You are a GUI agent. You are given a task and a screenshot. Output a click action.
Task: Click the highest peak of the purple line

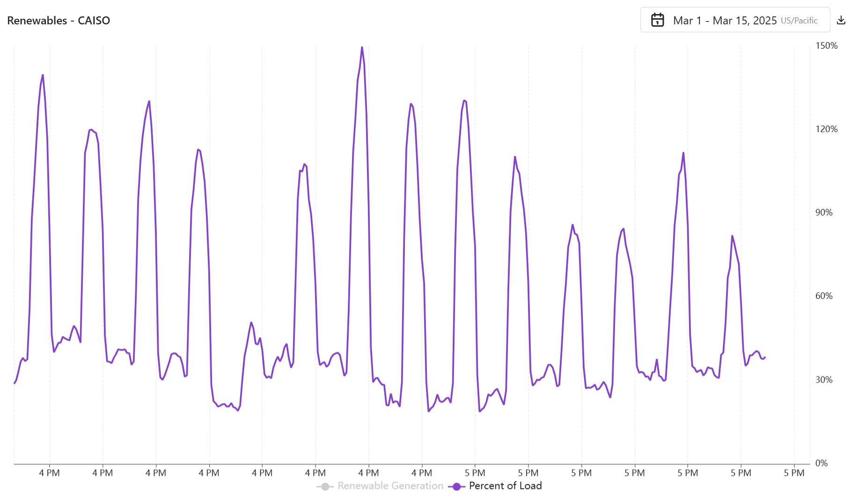point(362,47)
